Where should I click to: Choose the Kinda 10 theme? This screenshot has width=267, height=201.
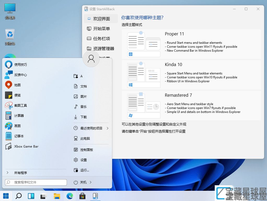(x=191, y=75)
